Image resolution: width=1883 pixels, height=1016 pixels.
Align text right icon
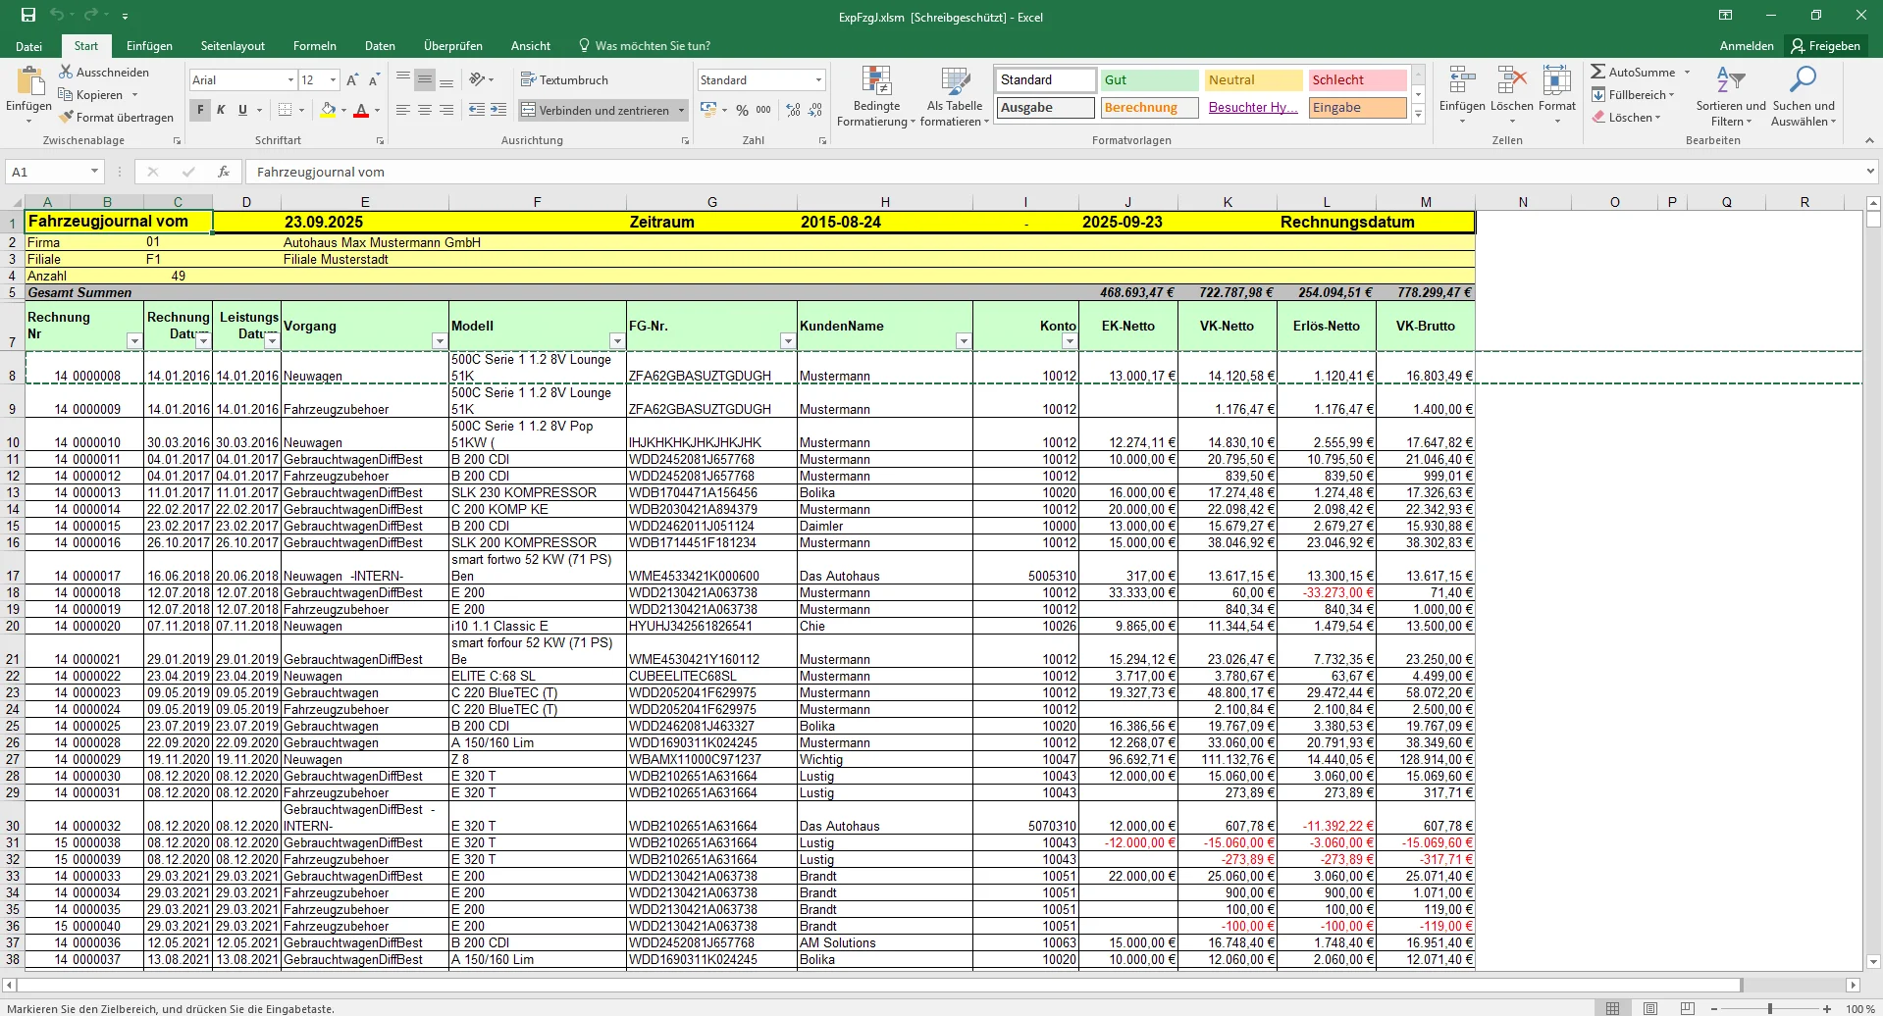coord(446,110)
